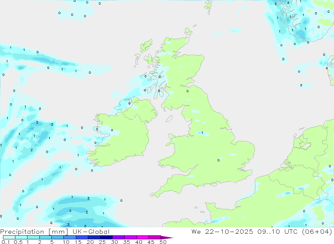Click the "We" weekday text

(196, 231)
